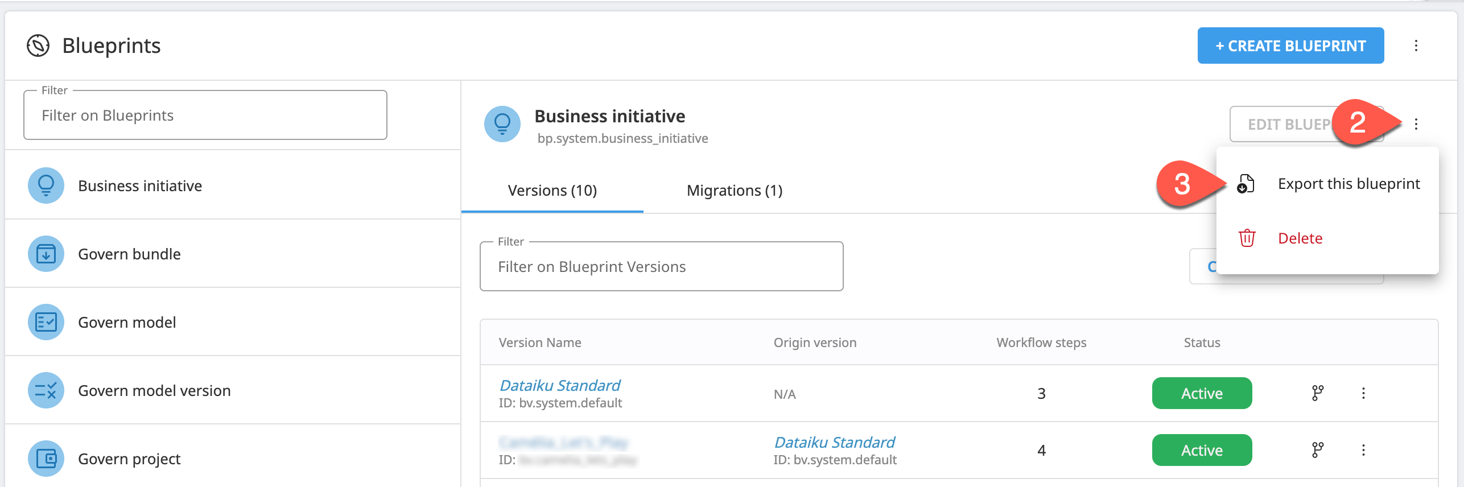Viewport: 1464px width, 487px height.
Task: Open the Dataiku Standard version link in the Version Name column
Action: (560, 385)
